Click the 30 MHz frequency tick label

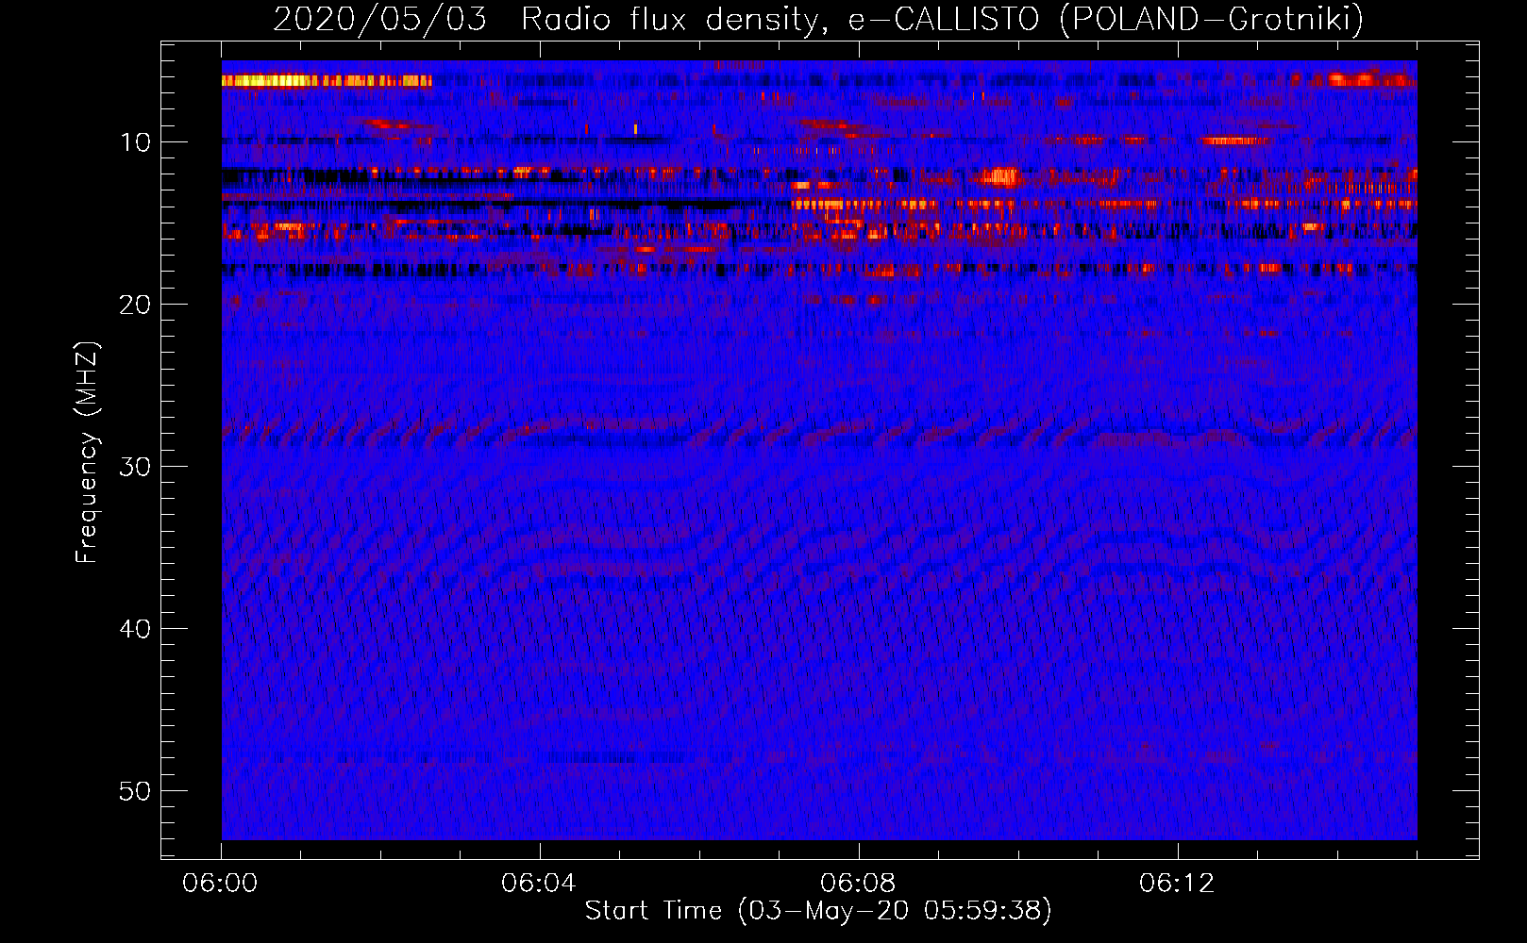pos(135,467)
